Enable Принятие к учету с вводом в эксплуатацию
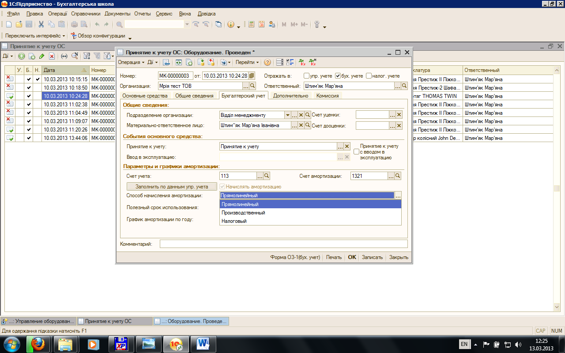565x353 pixels. pos(356,152)
